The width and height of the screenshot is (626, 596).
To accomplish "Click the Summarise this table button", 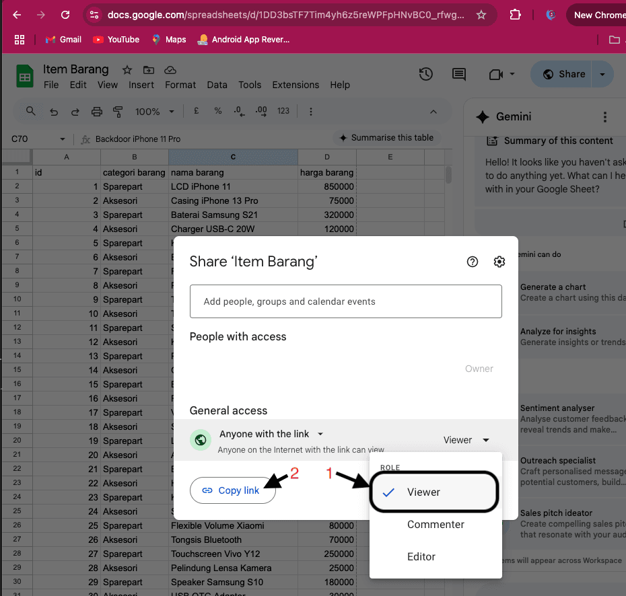I will pyautogui.click(x=386, y=138).
